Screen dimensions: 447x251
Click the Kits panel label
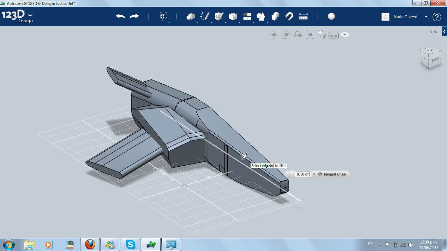click(433, 32)
